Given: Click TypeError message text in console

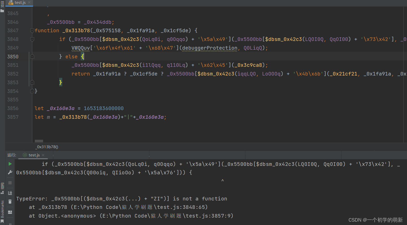Looking at the screenshot, I should click(x=122, y=199).
